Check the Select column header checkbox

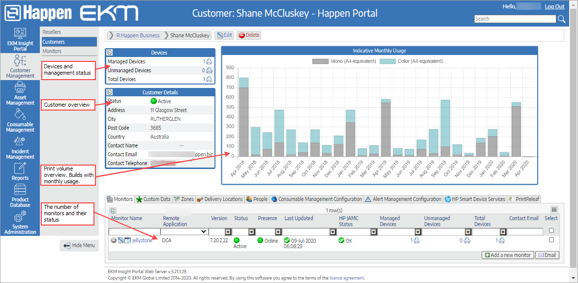551,231
